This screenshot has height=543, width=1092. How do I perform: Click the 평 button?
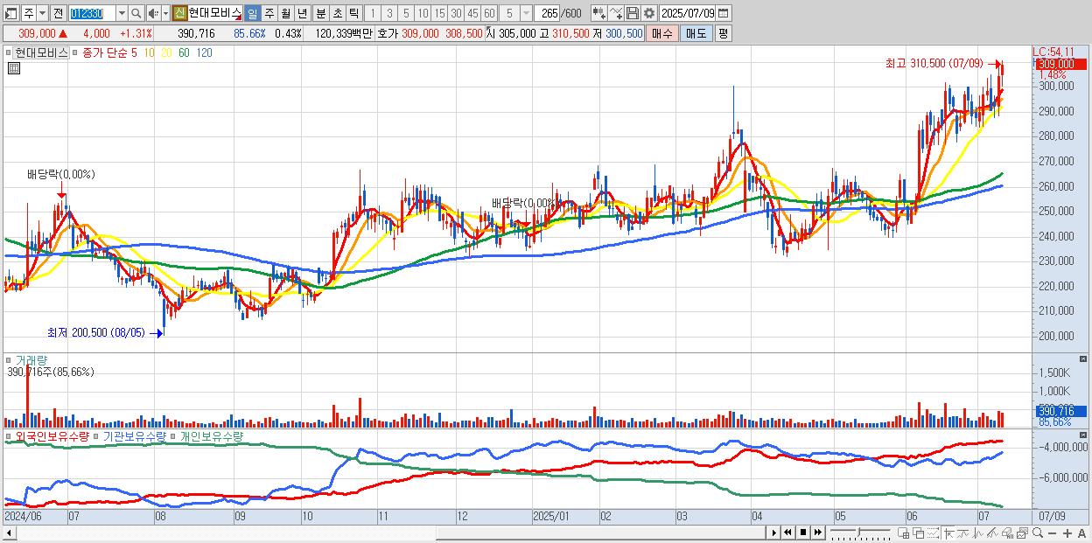point(723,33)
